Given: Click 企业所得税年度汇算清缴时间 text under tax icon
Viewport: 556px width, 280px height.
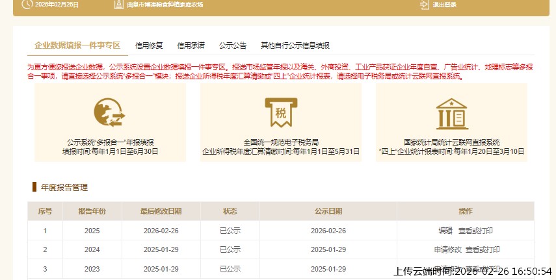Looking at the screenshot, I should [x=281, y=151].
